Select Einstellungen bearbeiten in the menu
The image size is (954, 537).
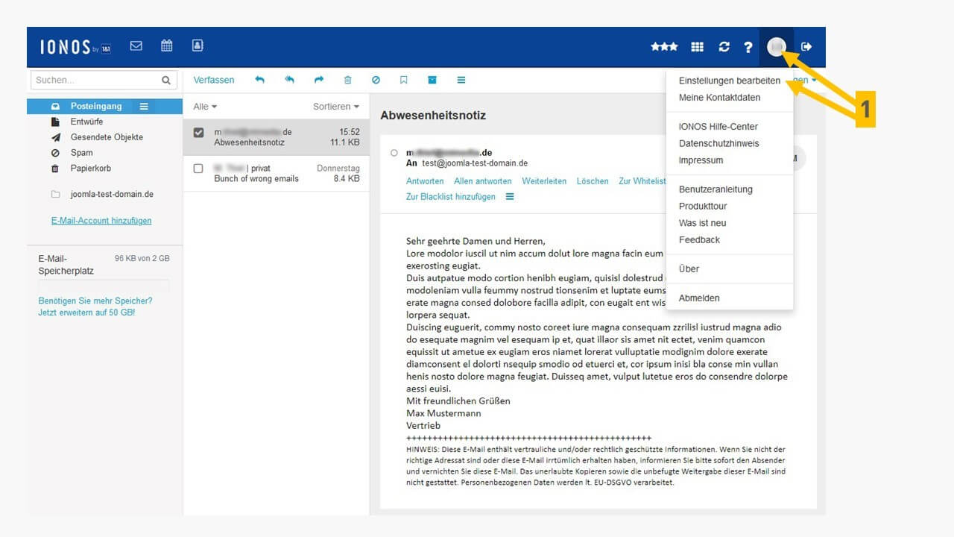(x=730, y=81)
